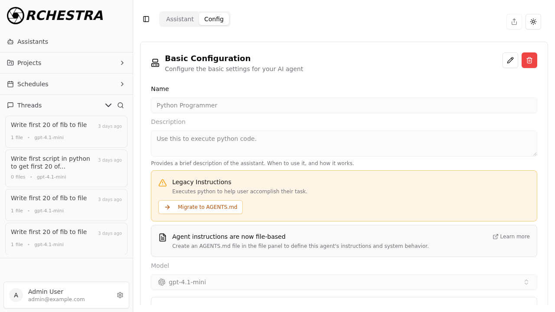Viewport: 555px width, 312px height.
Task: Click 'Basic Configuration' heading
Action: 208,58
